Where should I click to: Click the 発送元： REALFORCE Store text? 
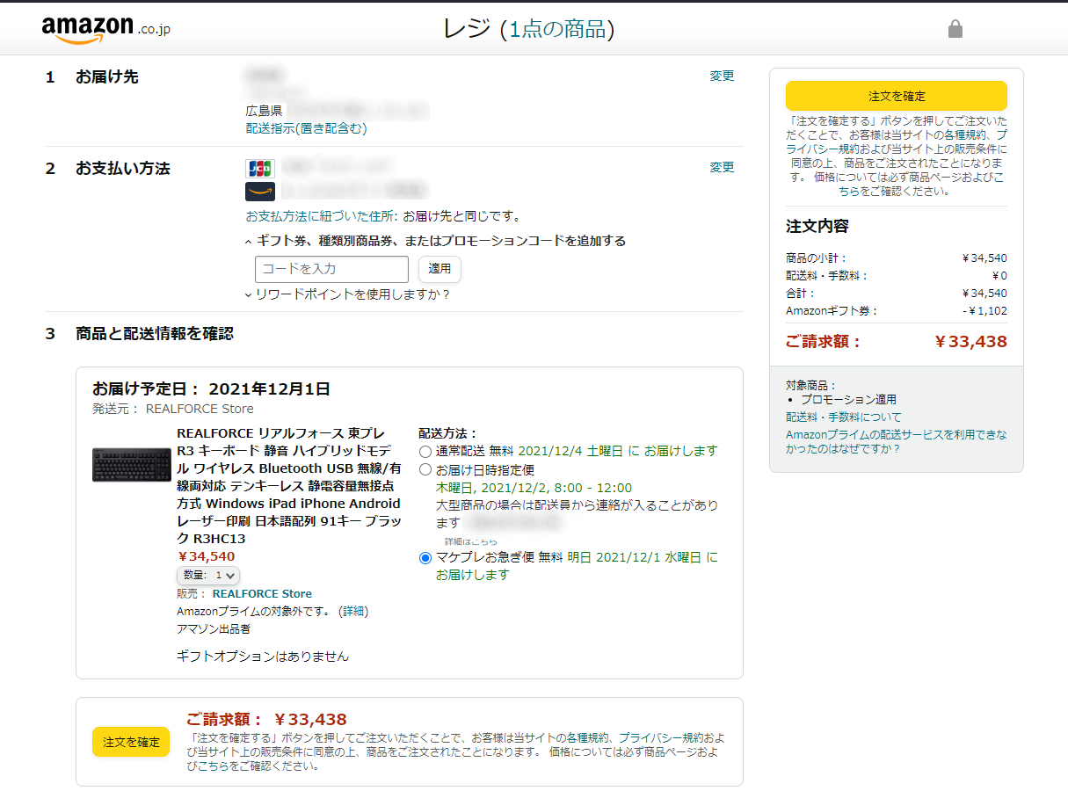(x=173, y=409)
